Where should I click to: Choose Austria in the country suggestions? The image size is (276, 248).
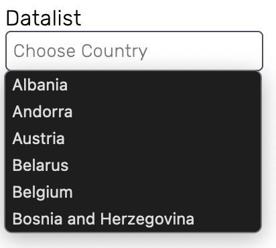coord(133,139)
